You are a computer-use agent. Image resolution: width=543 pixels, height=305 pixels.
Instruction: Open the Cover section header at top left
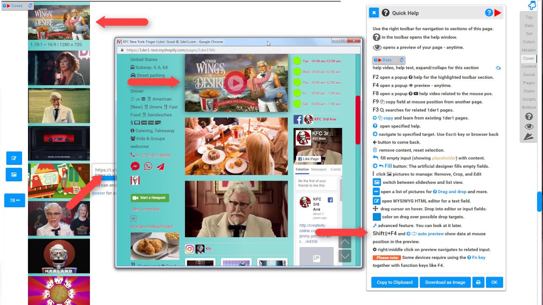(x=17, y=6)
